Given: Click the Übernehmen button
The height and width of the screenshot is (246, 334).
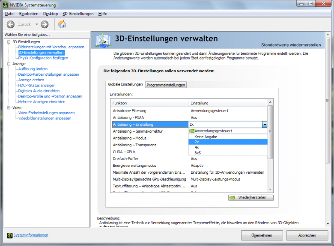Looking at the screenshot, I should [x=262, y=235].
